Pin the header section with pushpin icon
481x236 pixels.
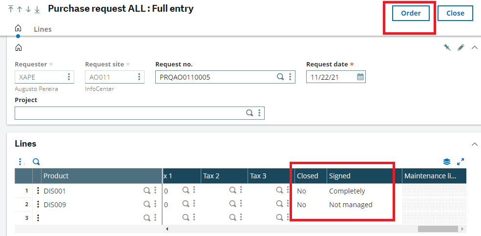tap(447, 47)
